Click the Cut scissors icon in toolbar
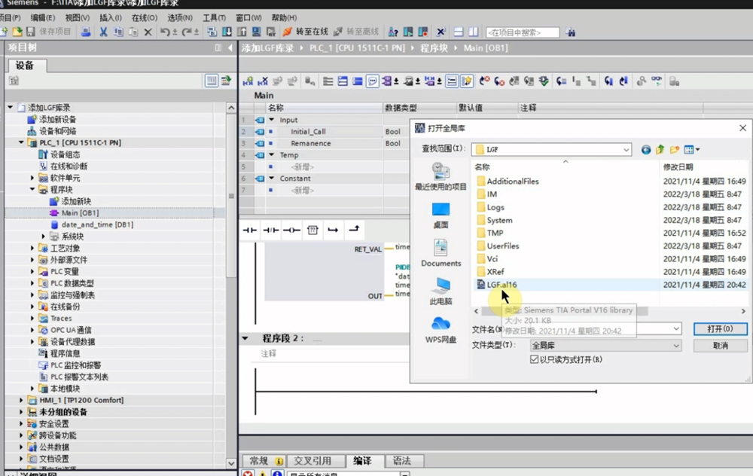753x476 pixels. 103,32
